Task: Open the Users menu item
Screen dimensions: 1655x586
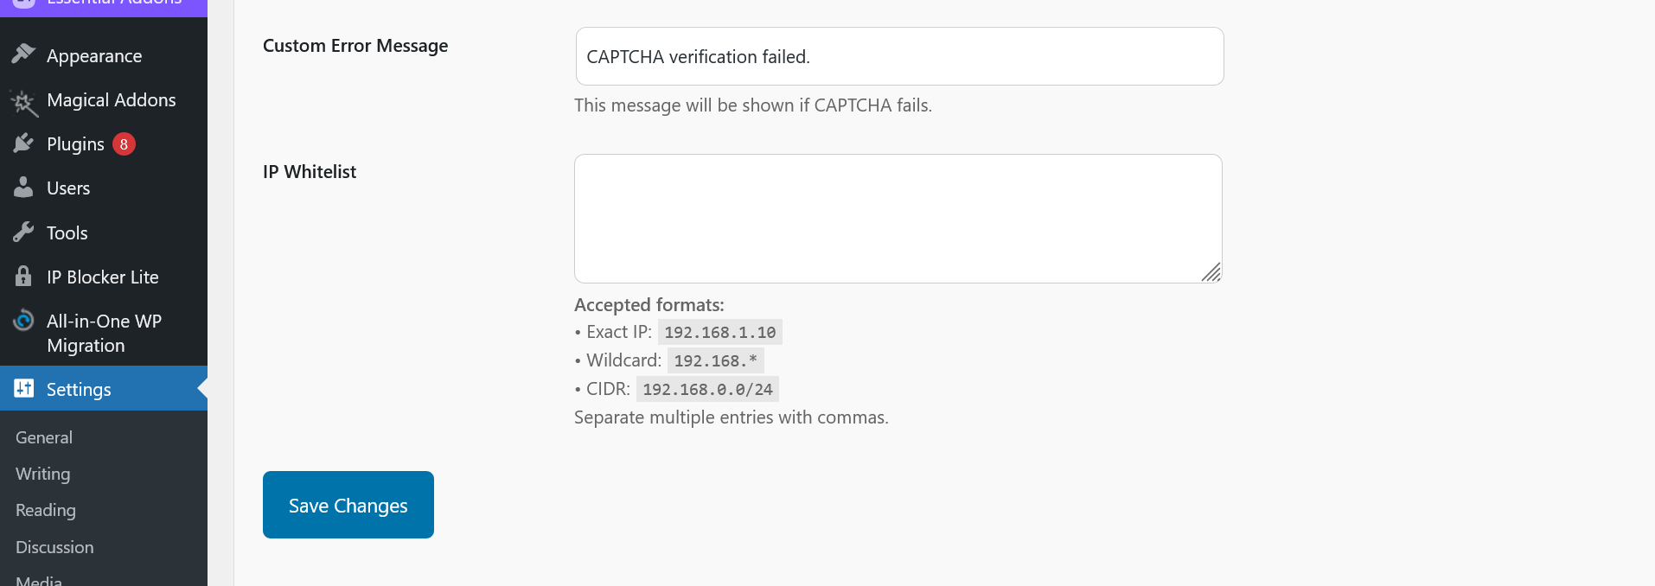Action: [x=68, y=188]
